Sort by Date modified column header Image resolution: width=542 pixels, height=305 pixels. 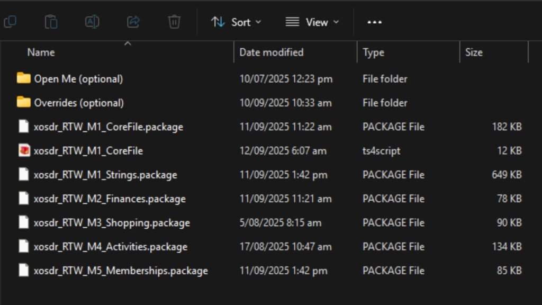pyautogui.click(x=271, y=52)
